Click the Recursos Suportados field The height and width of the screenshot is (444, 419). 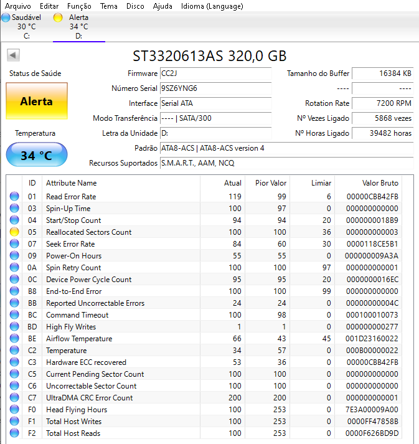click(287, 163)
